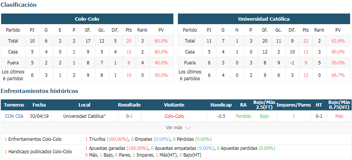The height and width of the screenshot is (160, 352).
Task: Select Colo-Colo's total PV 60.0% value
Action: [x=161, y=41]
